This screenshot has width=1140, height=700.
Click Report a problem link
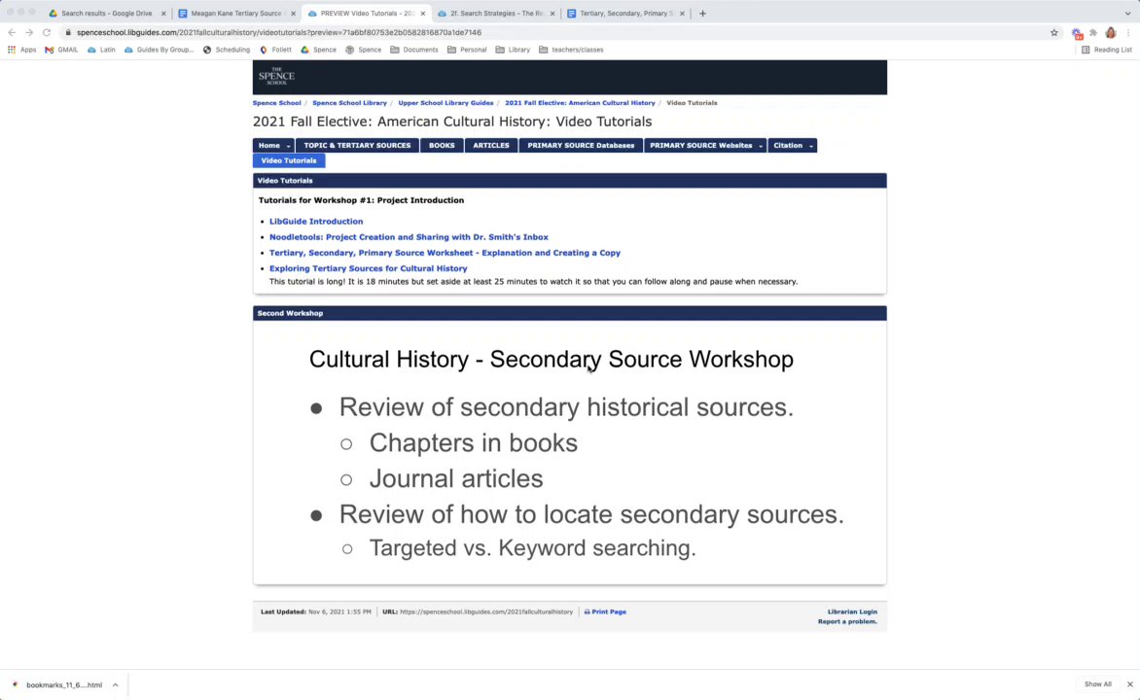tap(848, 621)
